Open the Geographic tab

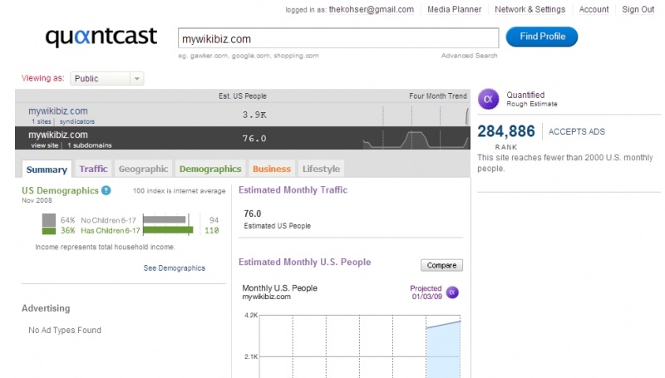[x=143, y=169]
